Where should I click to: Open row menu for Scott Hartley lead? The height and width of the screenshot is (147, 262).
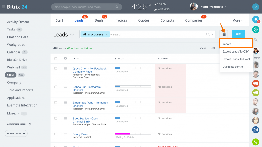[65, 118]
